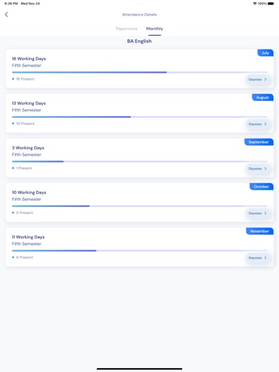This screenshot has width=279, height=372.
Task: Click the September month badge
Action: 259,142
